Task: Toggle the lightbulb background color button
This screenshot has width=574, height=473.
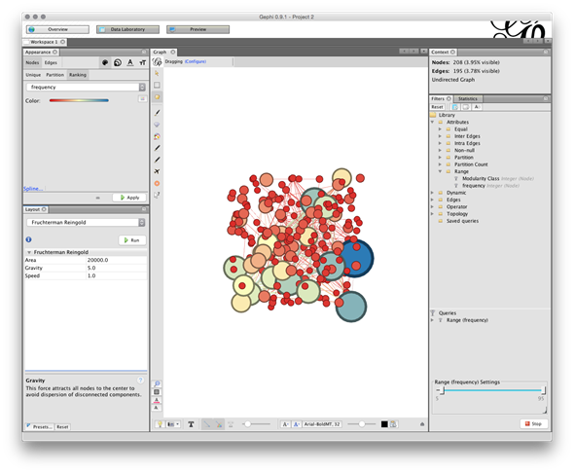Action: coord(160,424)
